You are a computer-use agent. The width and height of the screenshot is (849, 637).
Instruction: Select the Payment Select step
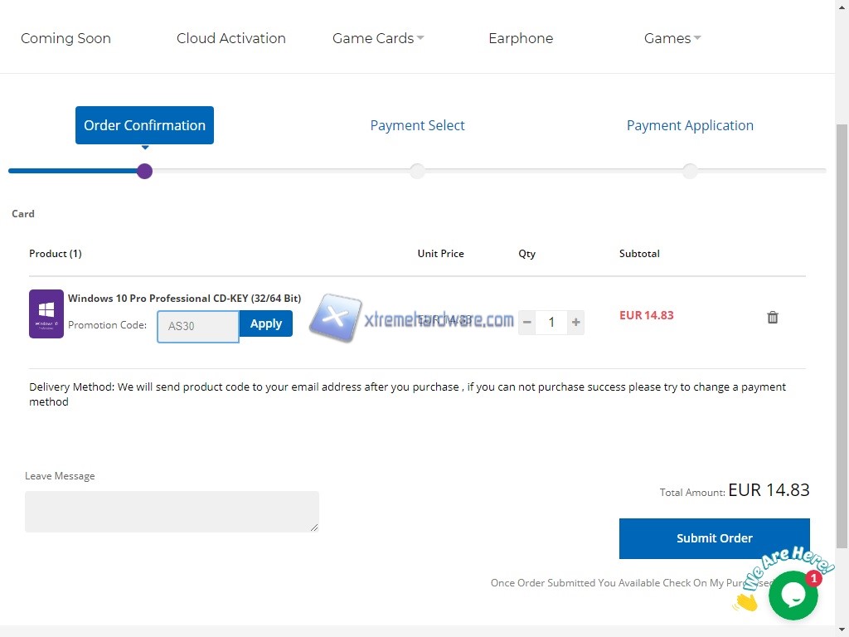point(417,125)
